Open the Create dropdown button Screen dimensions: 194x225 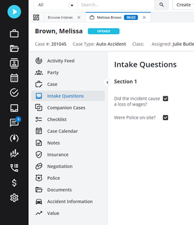pos(184,5)
